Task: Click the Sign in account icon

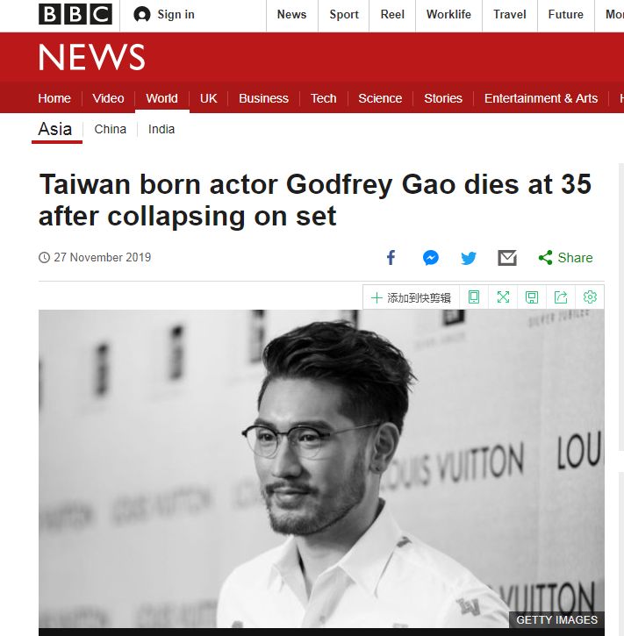Action: (142, 15)
